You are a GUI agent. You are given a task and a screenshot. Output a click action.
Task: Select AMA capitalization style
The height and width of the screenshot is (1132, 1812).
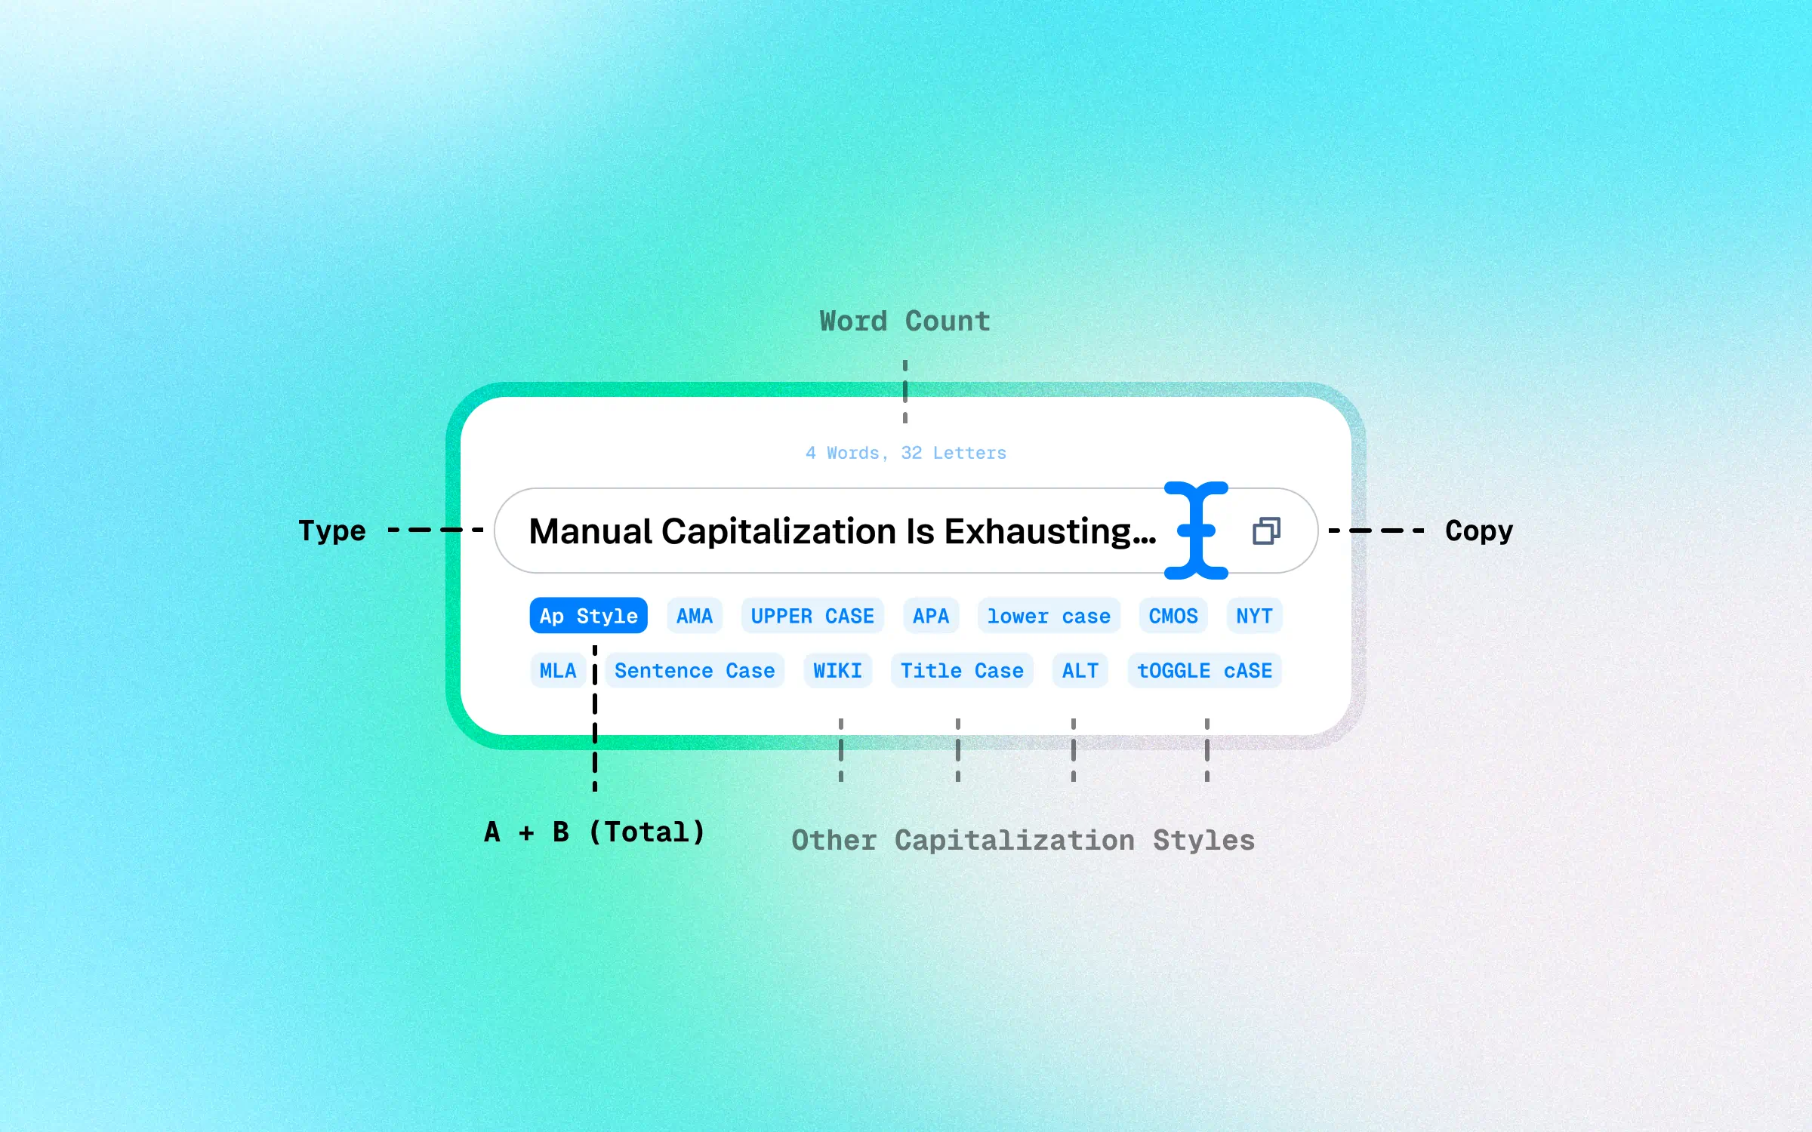tap(692, 614)
